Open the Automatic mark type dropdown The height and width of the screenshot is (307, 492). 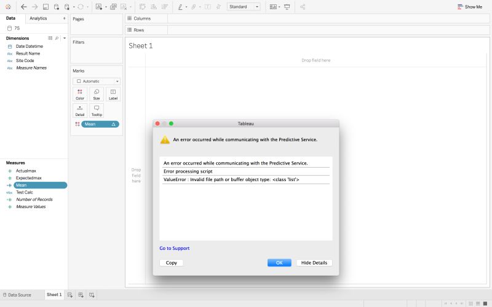pyautogui.click(x=97, y=81)
